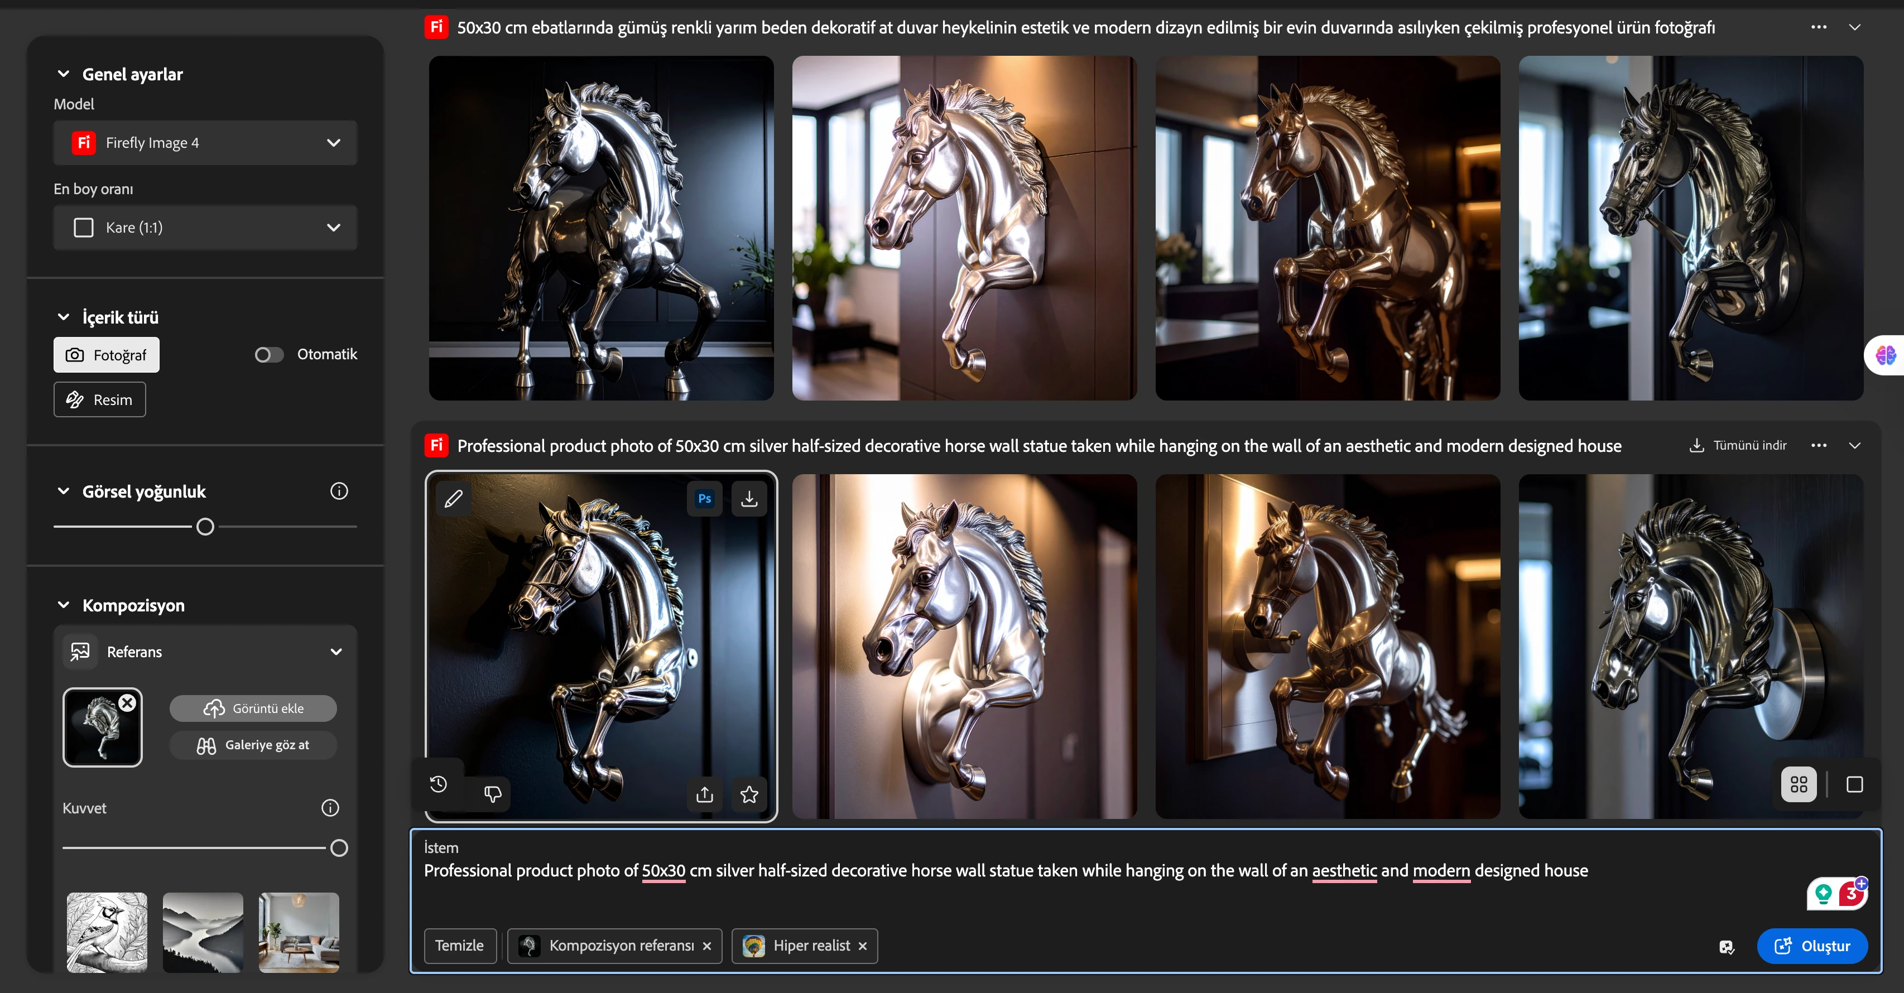Collapse the Kompozisyon section
Image resolution: width=1904 pixels, height=993 pixels.
pyautogui.click(x=64, y=605)
